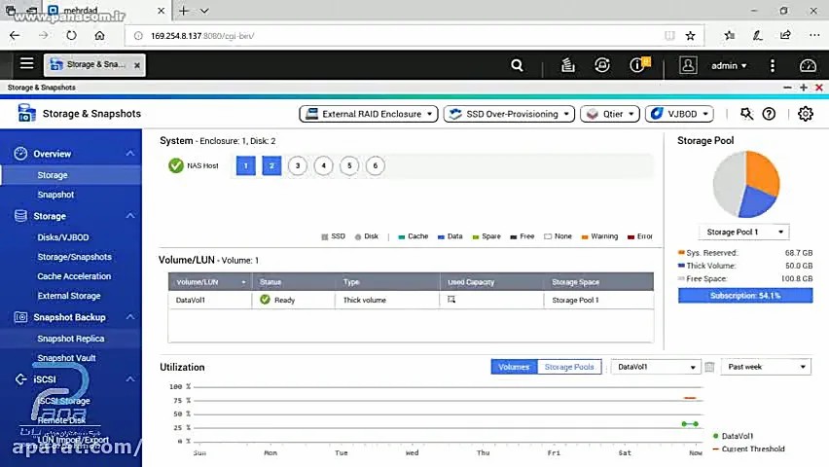Click the maintenance tools wrench icon
The image size is (829, 467).
tap(746, 113)
